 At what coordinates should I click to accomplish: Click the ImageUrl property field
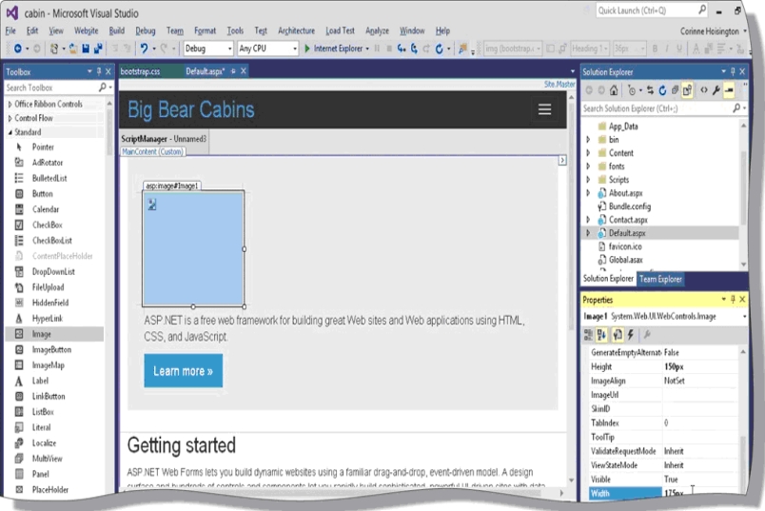coord(698,395)
